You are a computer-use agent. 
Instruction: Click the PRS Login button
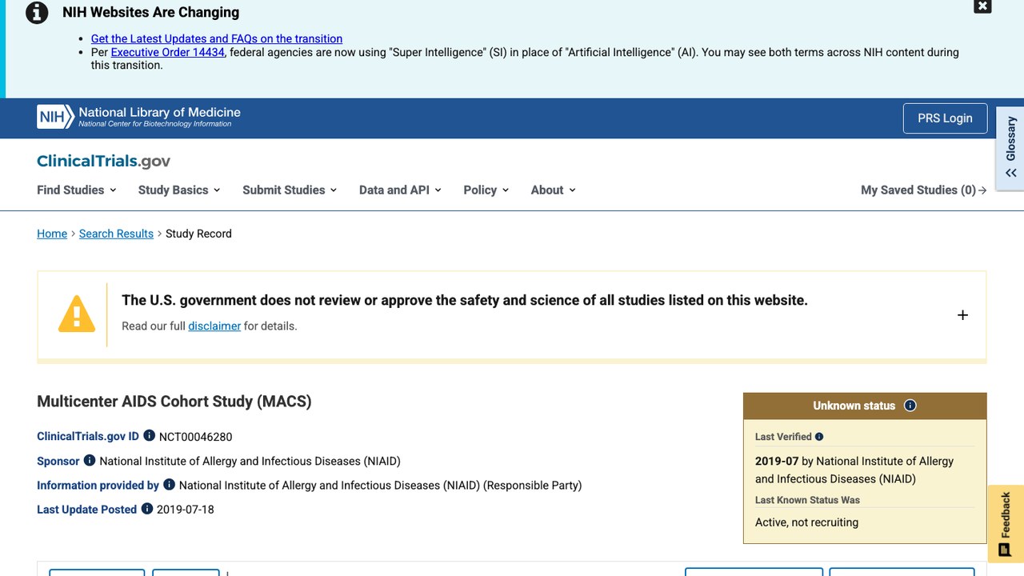tap(945, 118)
